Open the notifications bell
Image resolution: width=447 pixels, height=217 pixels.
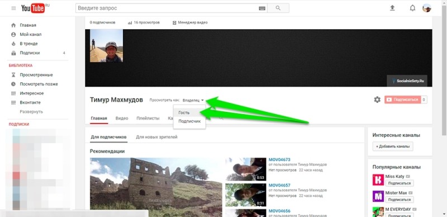pos(412,8)
